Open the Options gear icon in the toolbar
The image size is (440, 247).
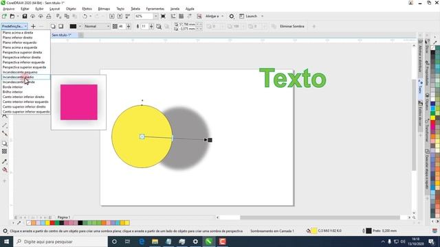click(x=232, y=16)
